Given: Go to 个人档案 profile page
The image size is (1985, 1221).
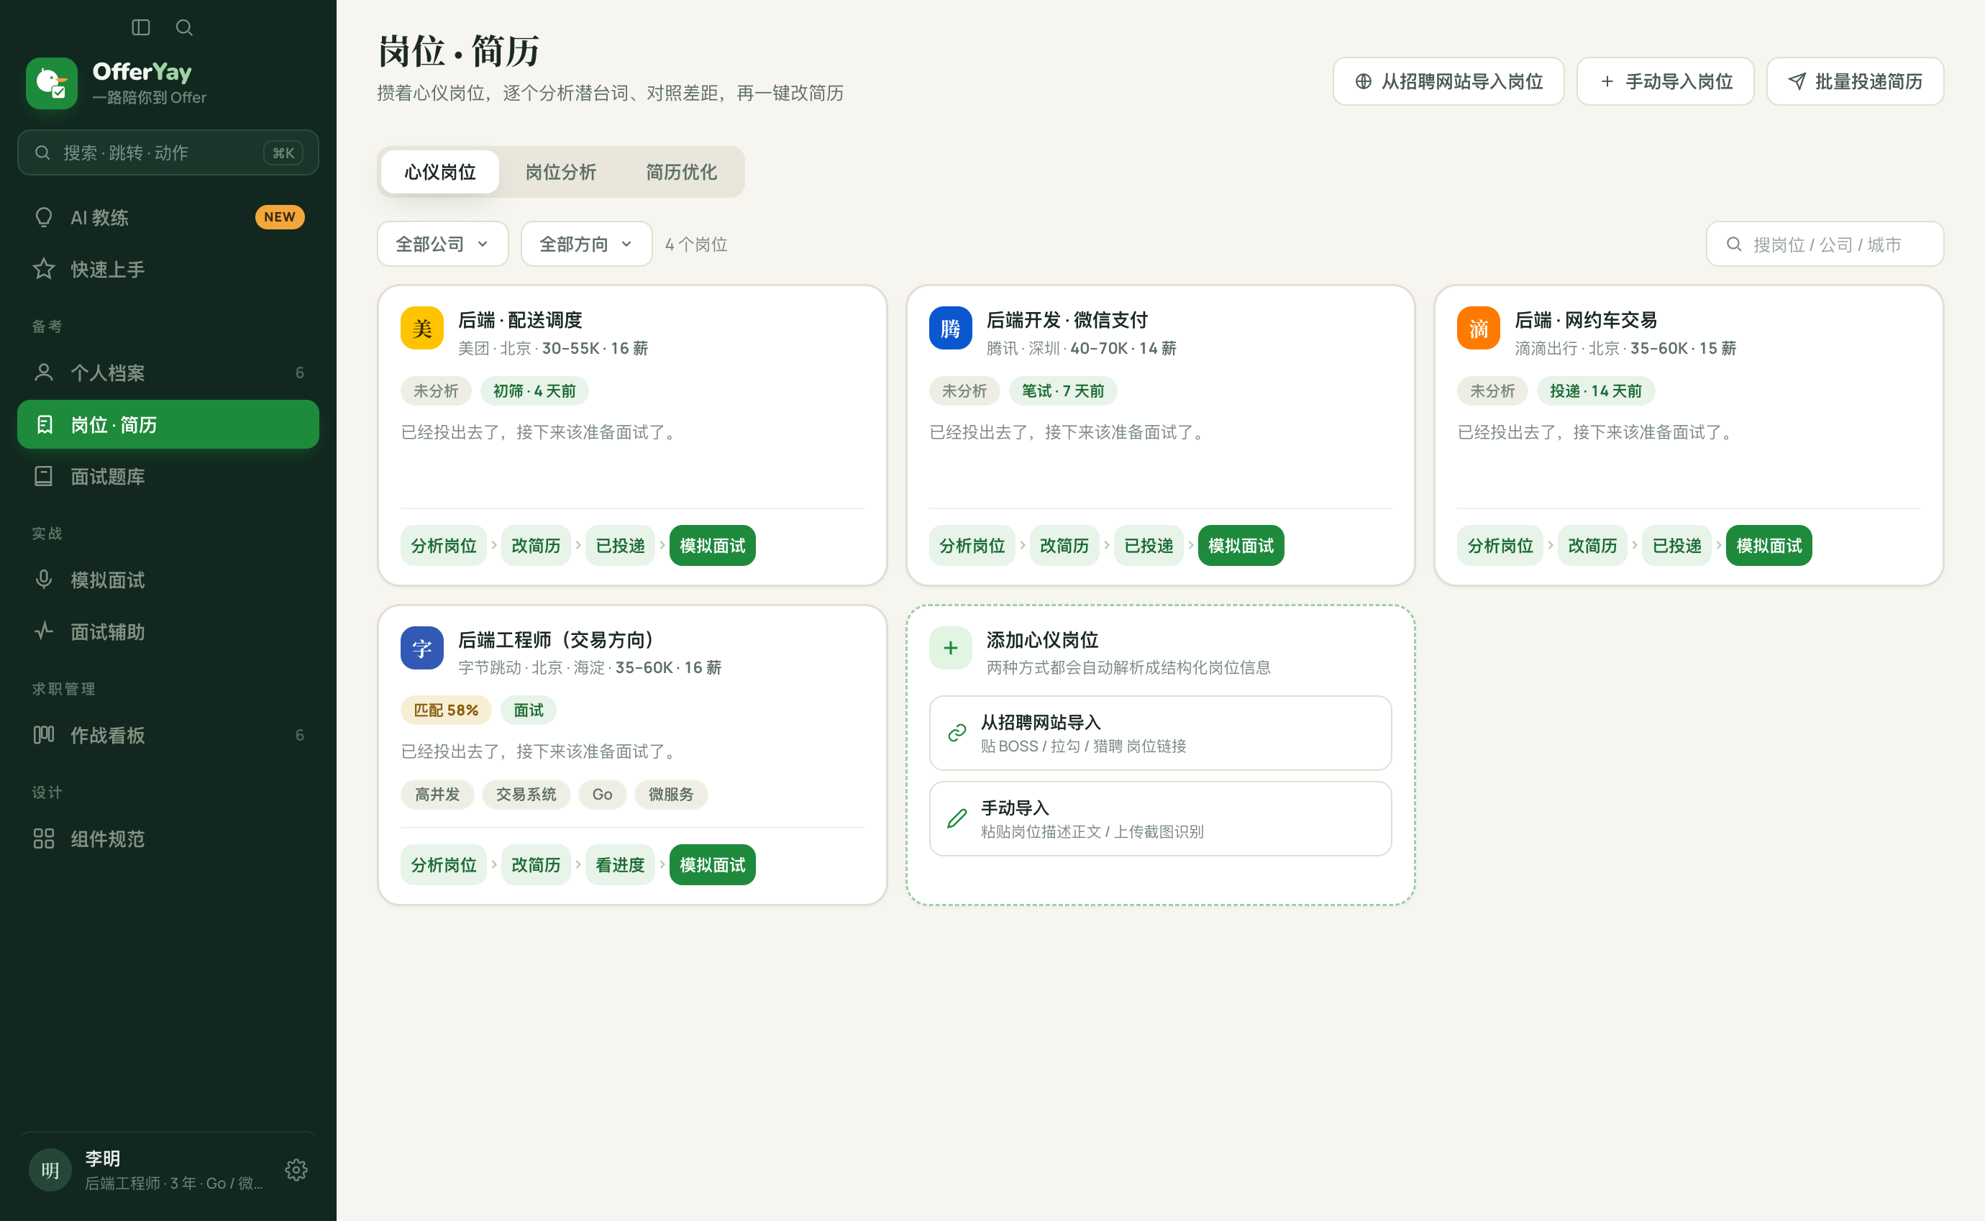Looking at the screenshot, I should point(168,372).
